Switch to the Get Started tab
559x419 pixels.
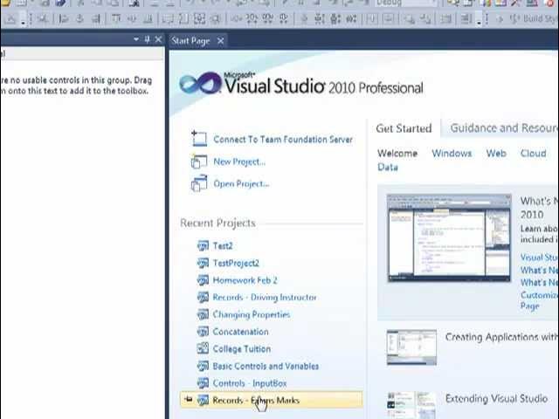click(x=404, y=128)
